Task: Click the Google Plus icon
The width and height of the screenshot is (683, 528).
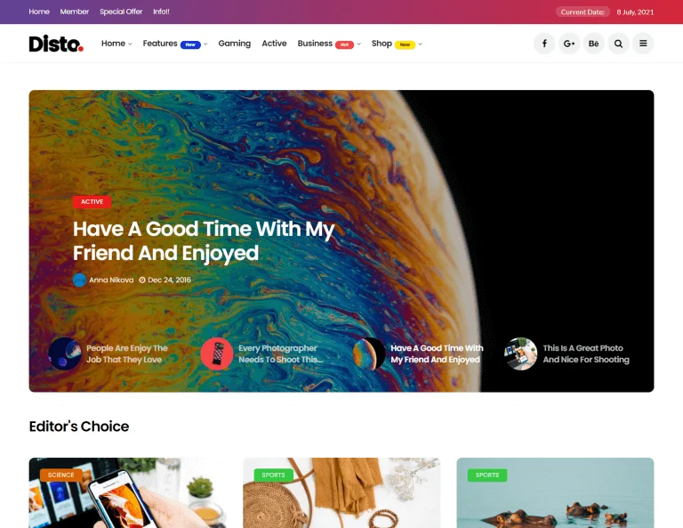Action: point(569,44)
